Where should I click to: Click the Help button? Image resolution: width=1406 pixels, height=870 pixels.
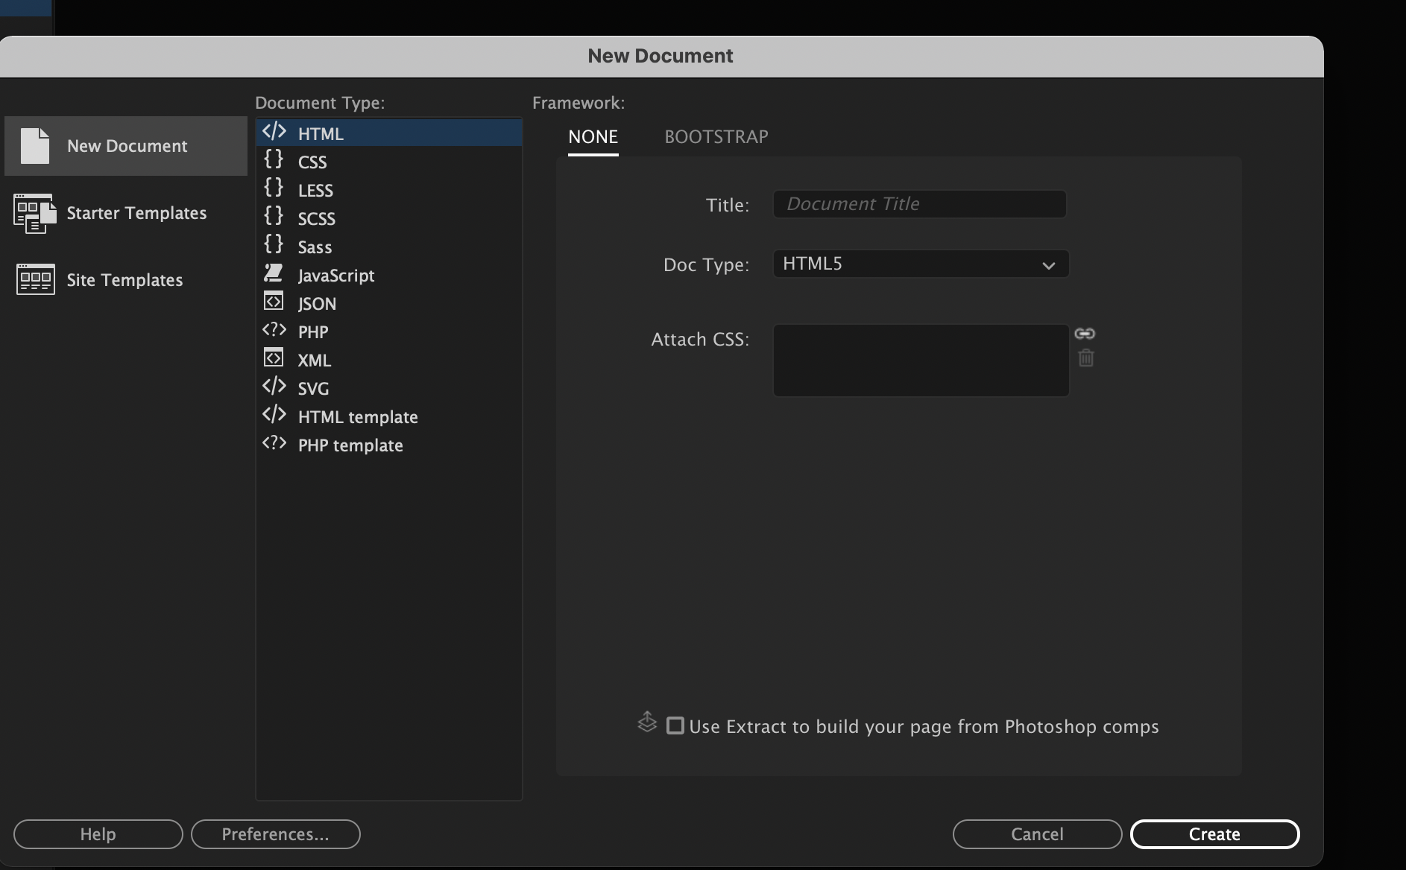coord(98,834)
